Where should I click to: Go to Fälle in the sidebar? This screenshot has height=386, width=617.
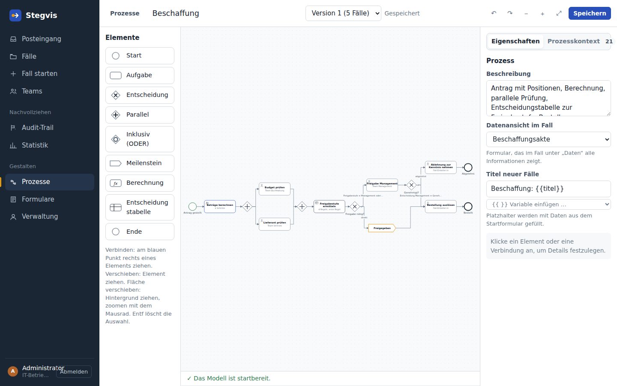pyautogui.click(x=50, y=56)
